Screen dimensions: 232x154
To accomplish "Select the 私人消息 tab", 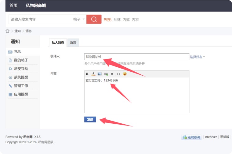I will (x=58, y=43).
